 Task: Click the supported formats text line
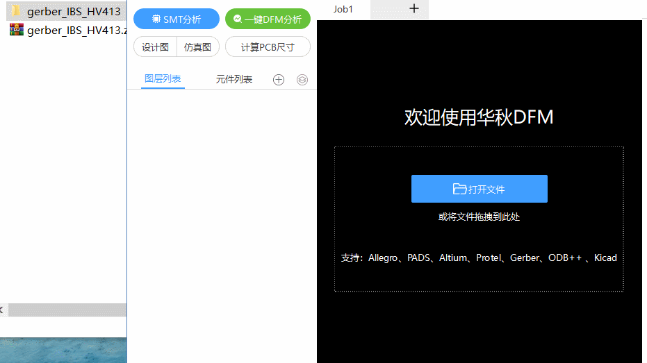click(x=479, y=258)
